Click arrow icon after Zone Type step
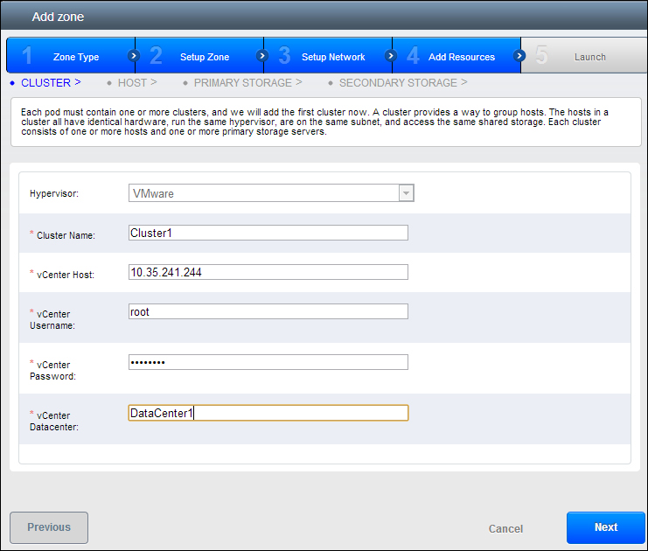Viewport: 648px width, 551px height. click(134, 55)
